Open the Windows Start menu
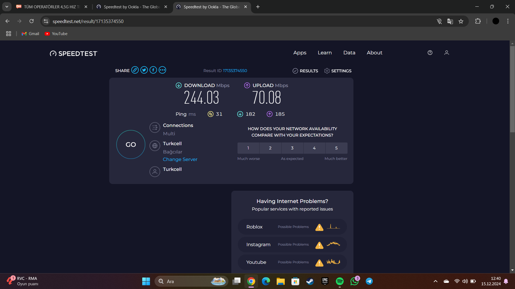Viewport: 515px width, 289px height. tap(146, 281)
